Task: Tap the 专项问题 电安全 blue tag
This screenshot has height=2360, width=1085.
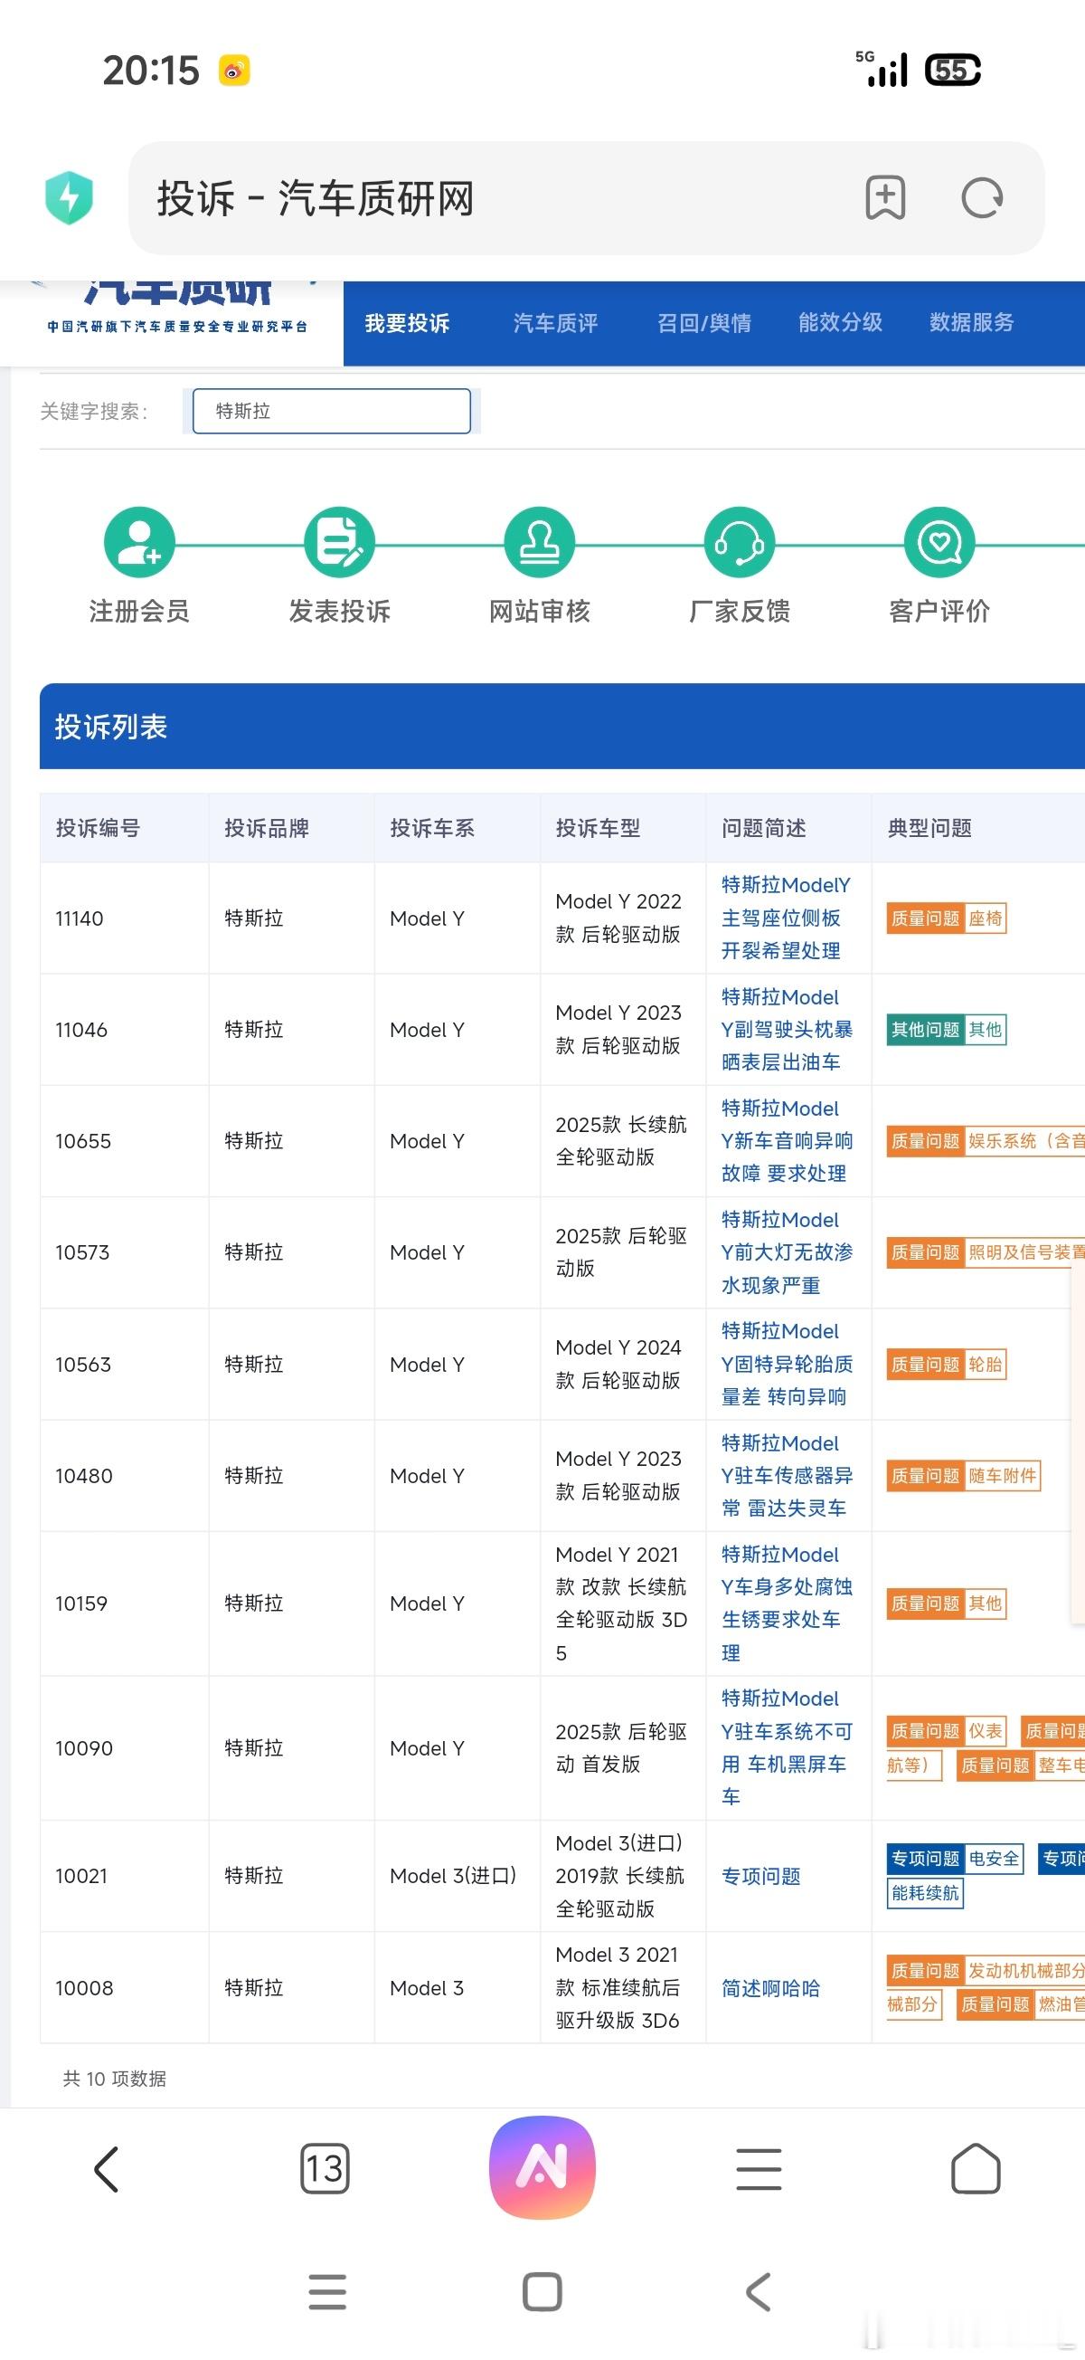Action: (955, 1859)
